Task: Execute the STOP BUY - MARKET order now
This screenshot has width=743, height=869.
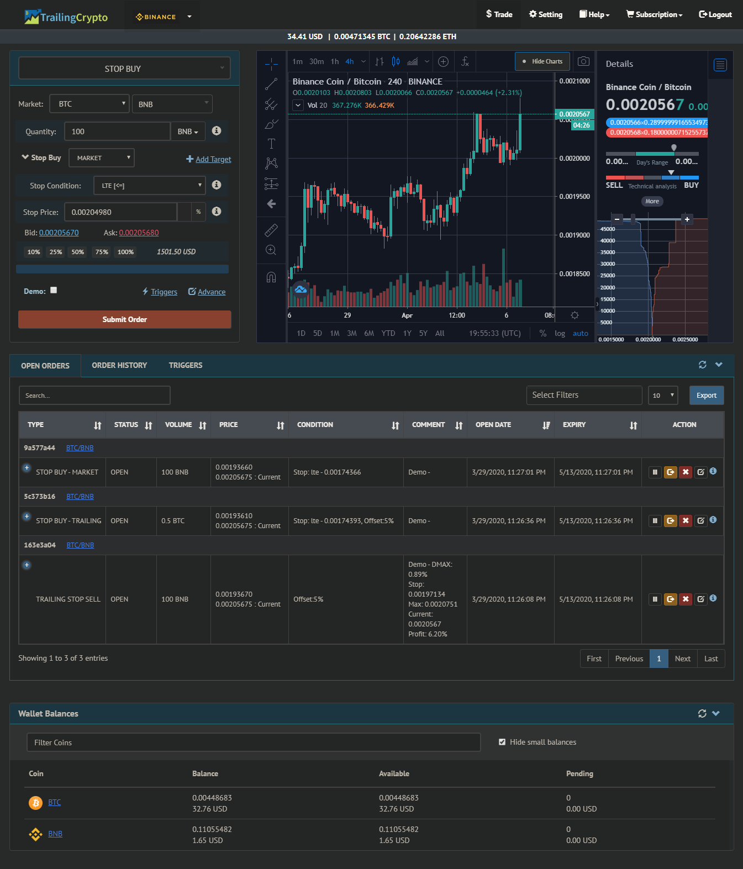Action: [x=671, y=472]
